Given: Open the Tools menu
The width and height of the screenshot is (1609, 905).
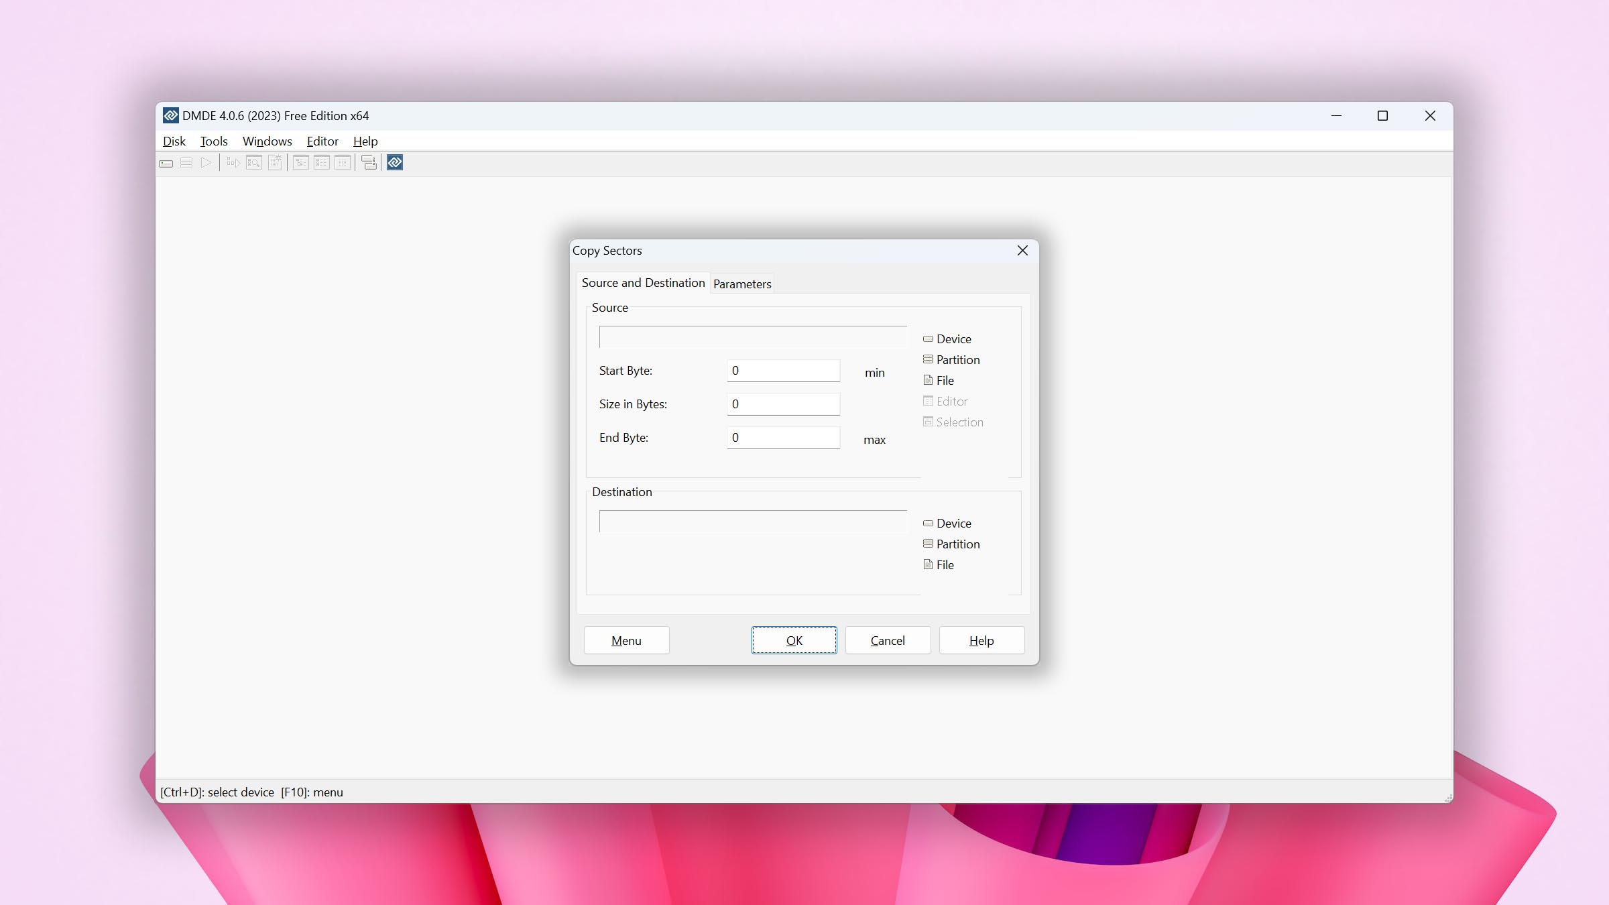Looking at the screenshot, I should tap(214, 141).
